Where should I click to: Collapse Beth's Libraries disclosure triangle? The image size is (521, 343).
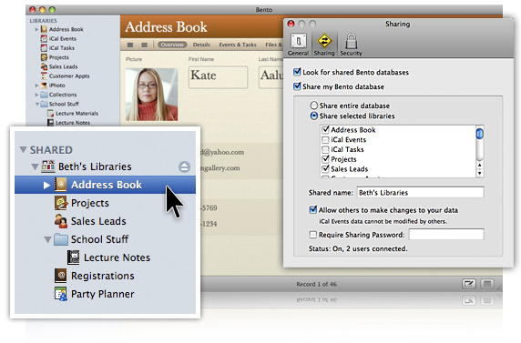35,166
